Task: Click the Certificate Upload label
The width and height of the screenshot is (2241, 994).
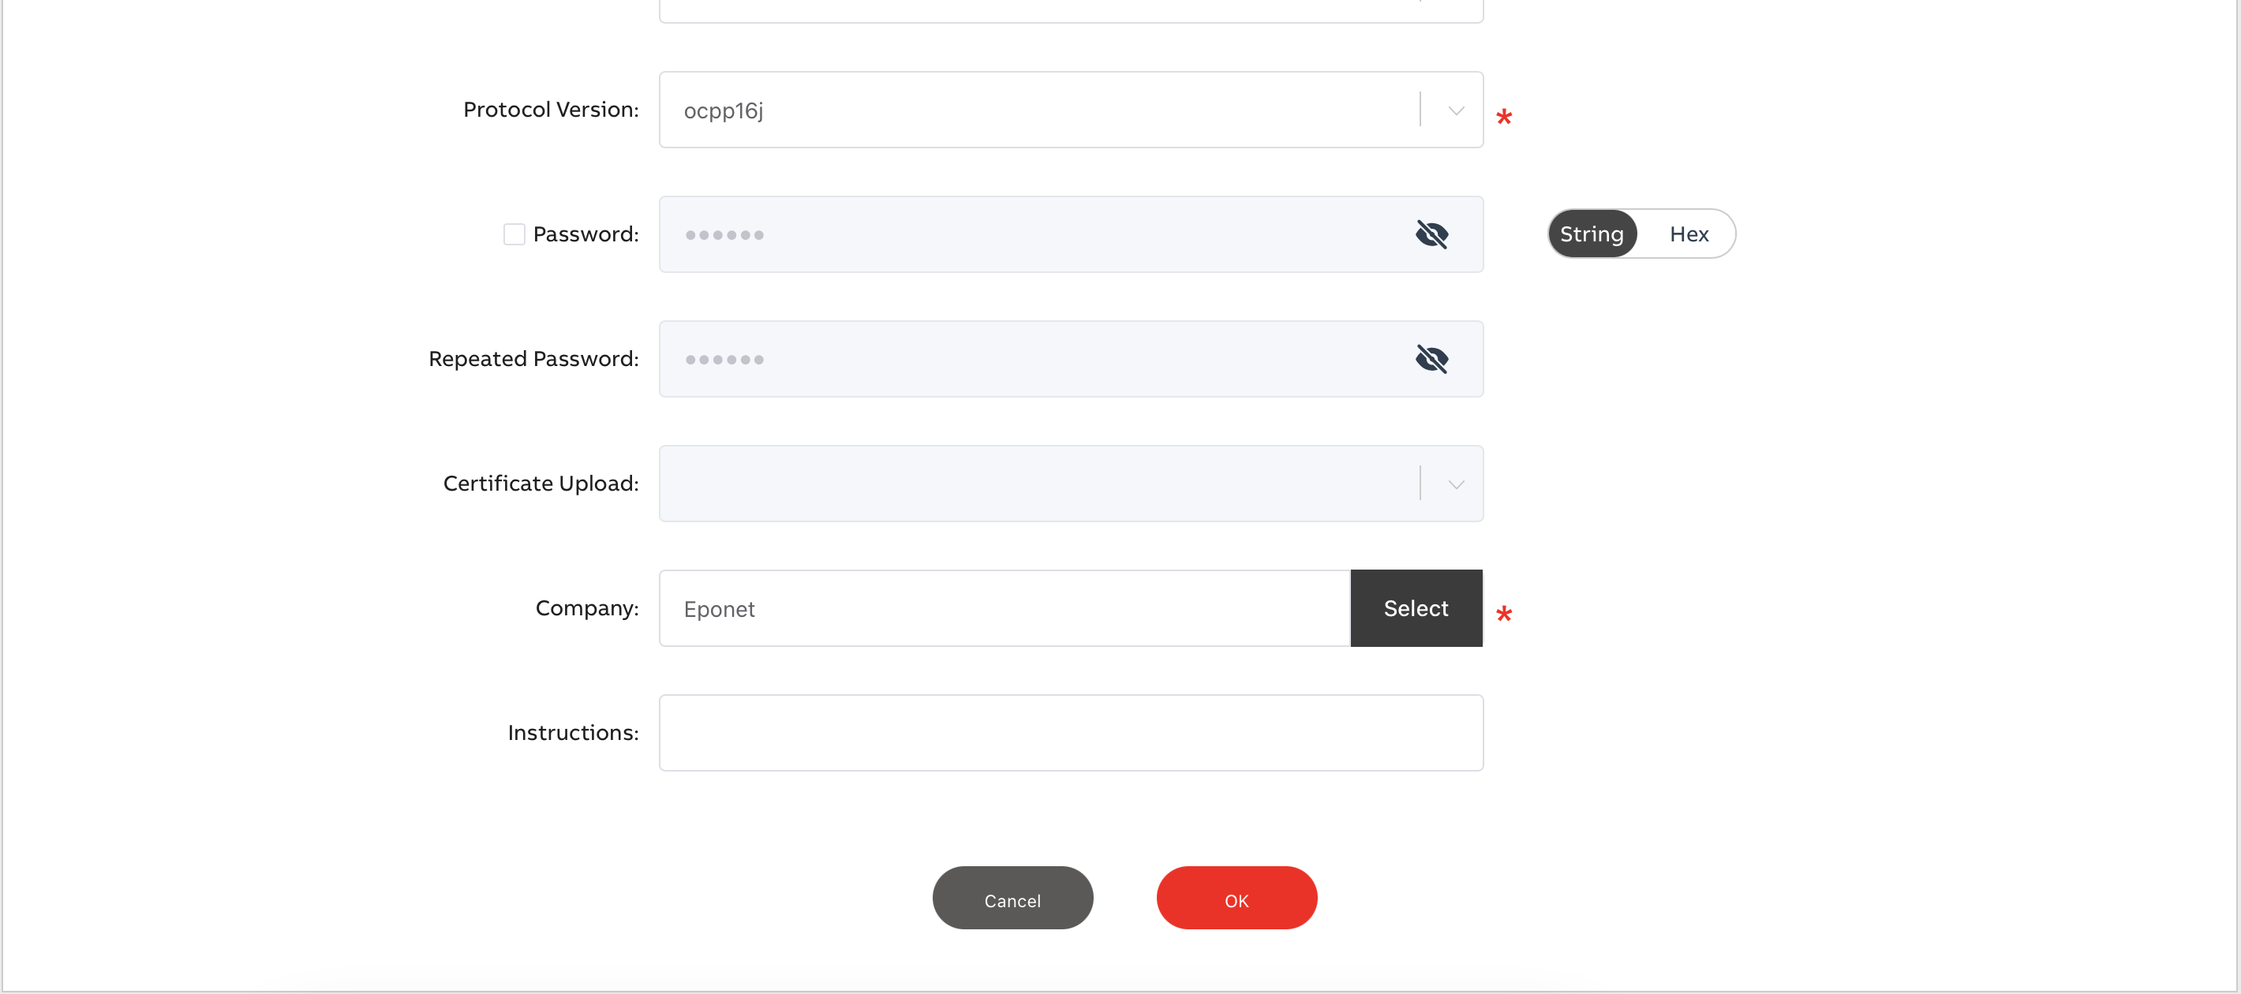Action: pyautogui.click(x=541, y=484)
